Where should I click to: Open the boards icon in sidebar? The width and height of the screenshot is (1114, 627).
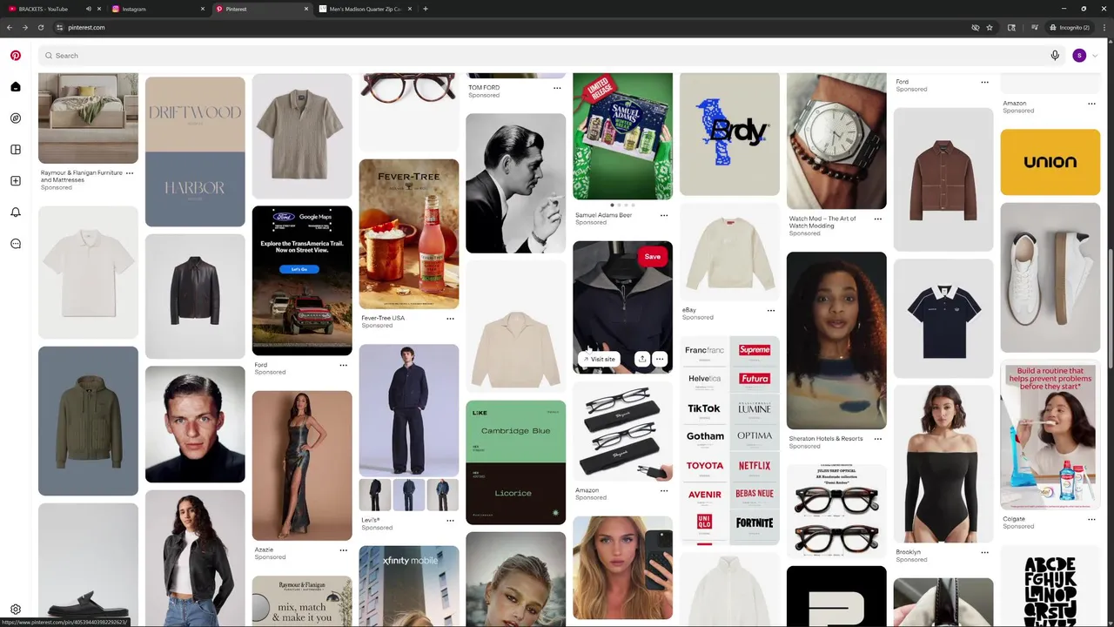click(x=16, y=149)
